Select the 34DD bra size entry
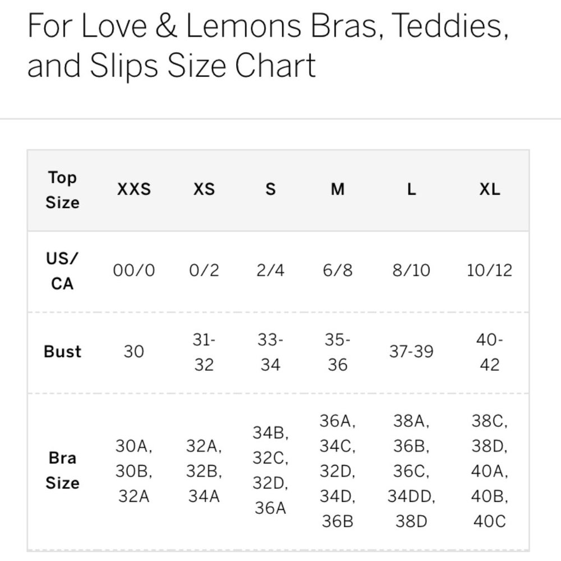561x561 pixels. tap(411, 496)
